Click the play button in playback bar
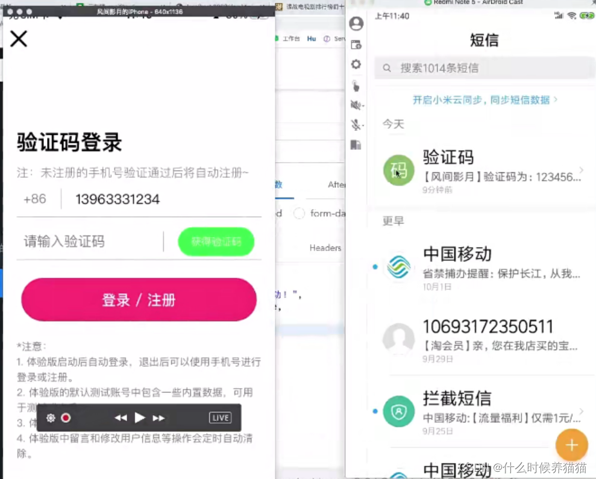The height and width of the screenshot is (479, 596). [x=139, y=418]
